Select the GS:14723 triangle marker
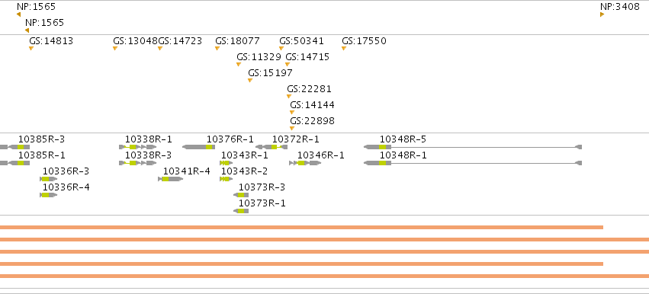 click(159, 49)
